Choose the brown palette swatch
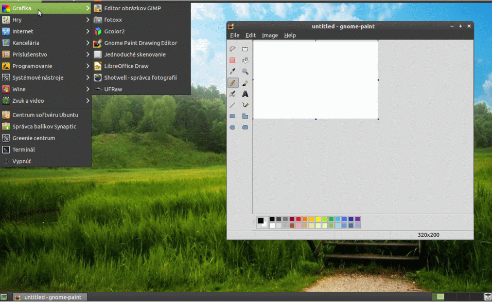This screenshot has height=302, width=492. tap(292, 225)
